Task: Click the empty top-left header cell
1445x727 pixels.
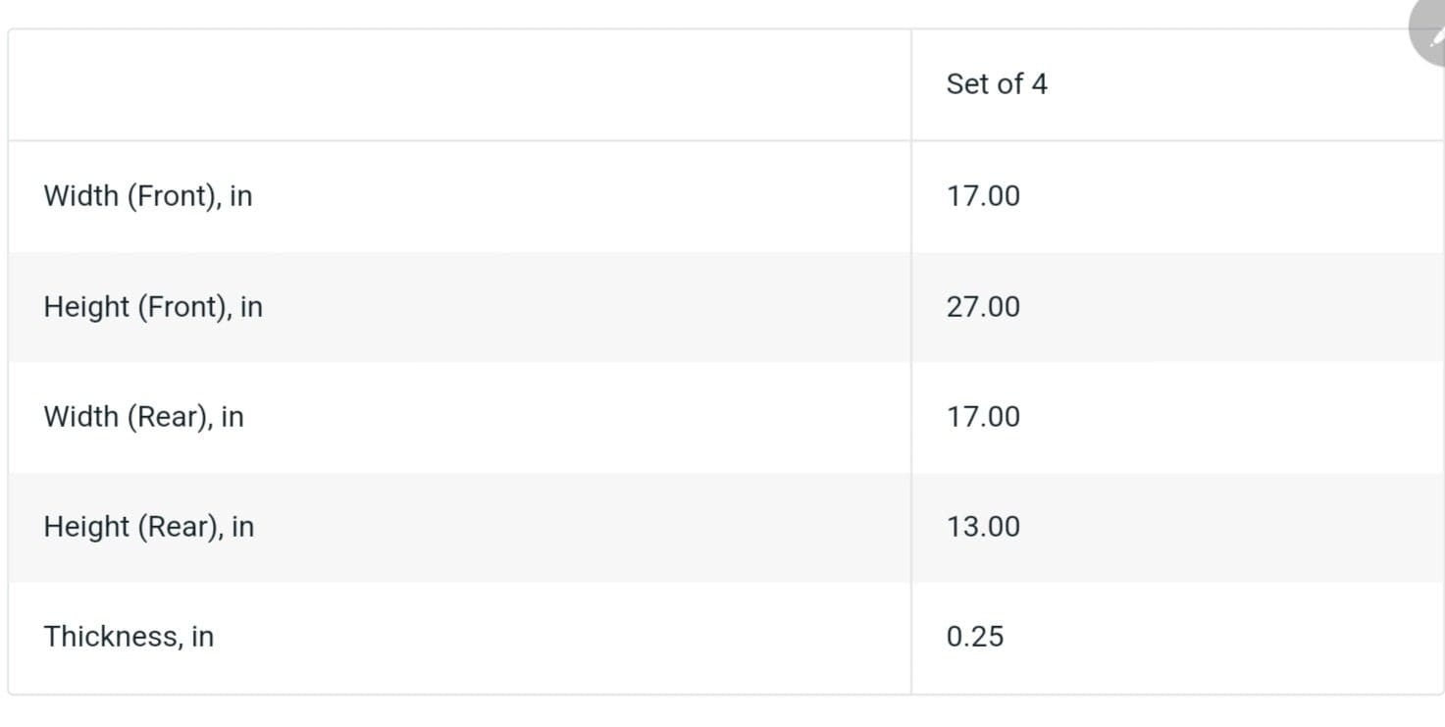Action: tap(460, 84)
